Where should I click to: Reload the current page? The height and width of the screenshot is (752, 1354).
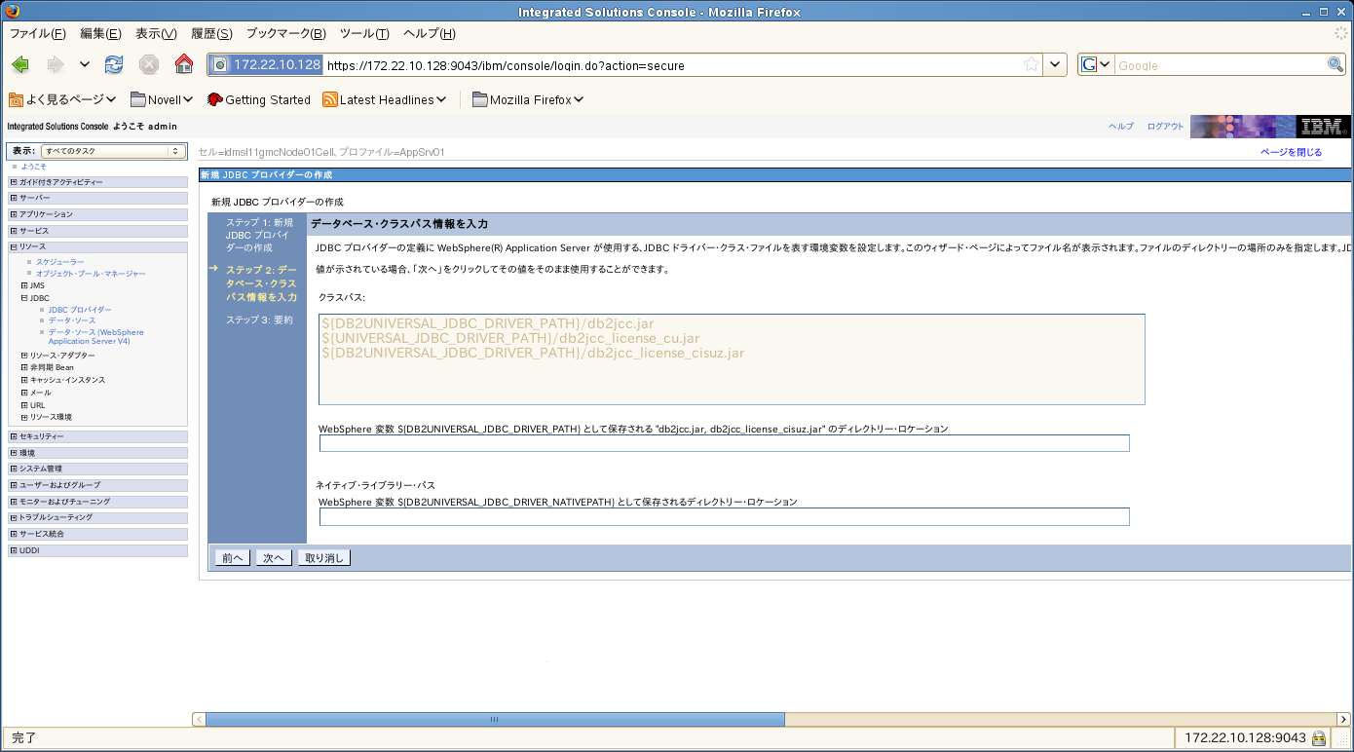114,65
